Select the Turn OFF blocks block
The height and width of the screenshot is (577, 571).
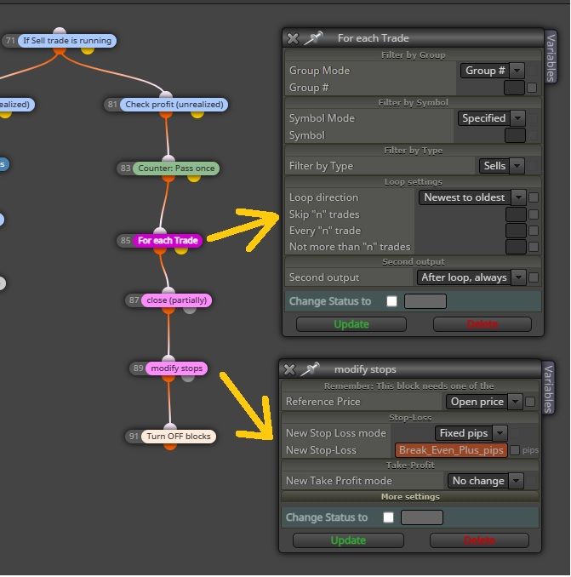[179, 437]
